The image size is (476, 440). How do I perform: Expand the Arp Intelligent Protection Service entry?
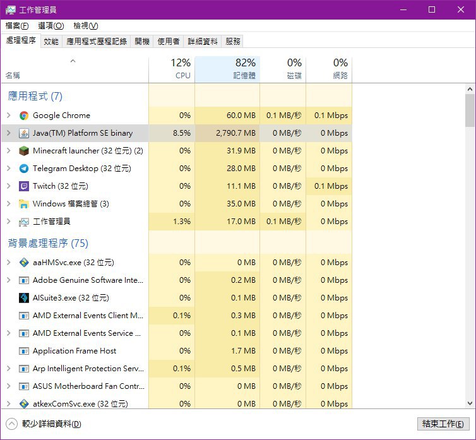point(8,368)
